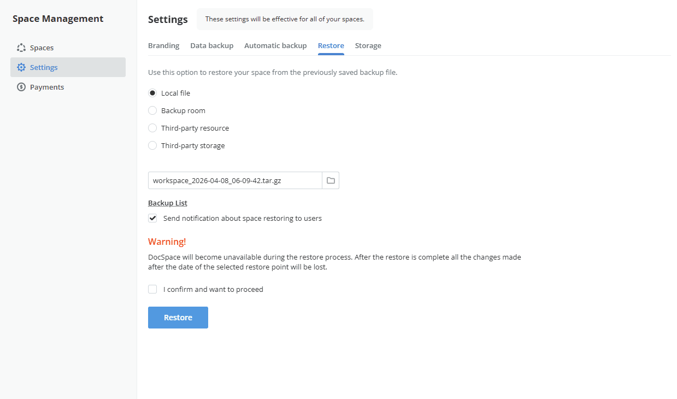This screenshot has width=677, height=399.
Task: Switch to the Storage tab
Action: pyautogui.click(x=368, y=46)
